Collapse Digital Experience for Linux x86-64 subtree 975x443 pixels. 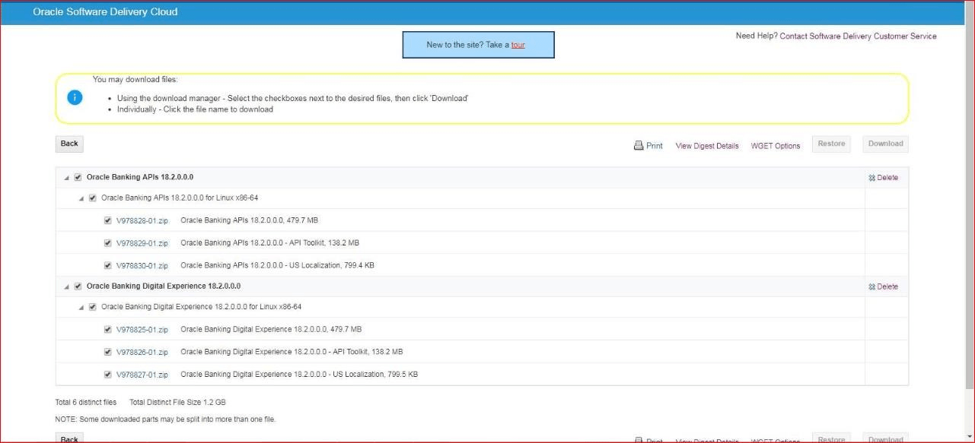tap(81, 306)
